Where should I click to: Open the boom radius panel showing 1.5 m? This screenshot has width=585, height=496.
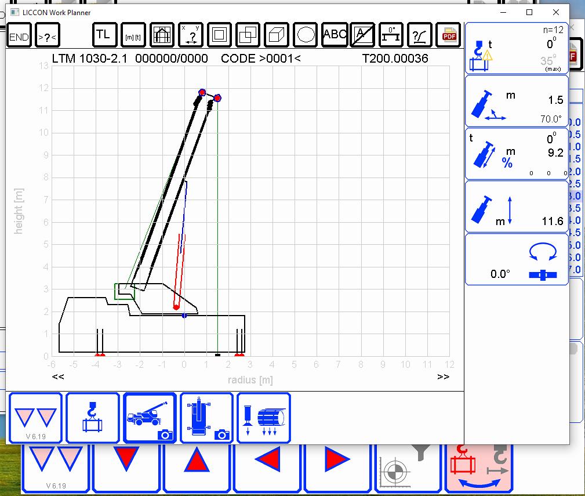coord(517,101)
